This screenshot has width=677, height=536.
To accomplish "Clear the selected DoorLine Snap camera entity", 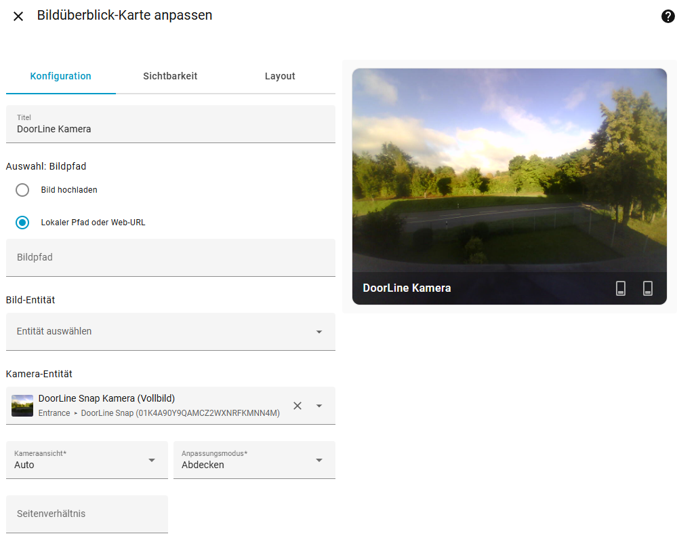I will 298,406.
